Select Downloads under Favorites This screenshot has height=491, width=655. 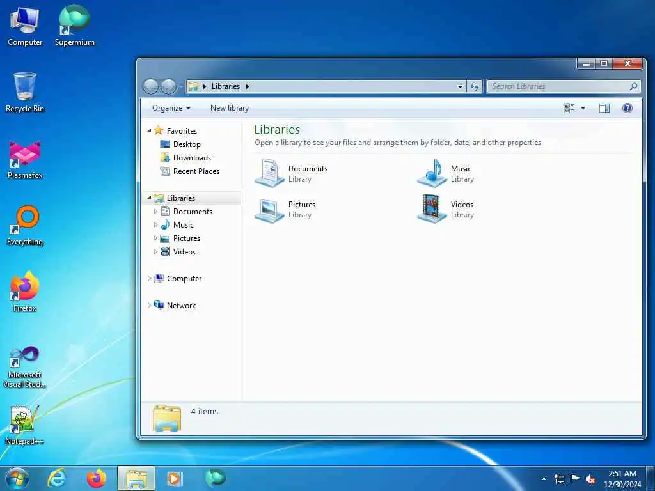tap(192, 157)
